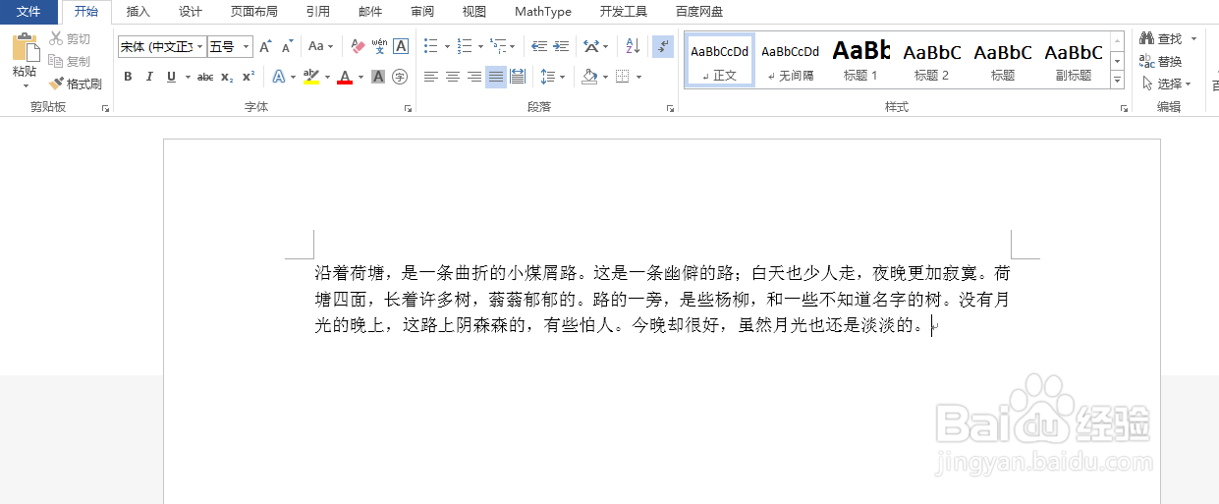Viewport: 1219px width, 504px height.
Task: Toggle subscript formatting
Action: tap(227, 77)
